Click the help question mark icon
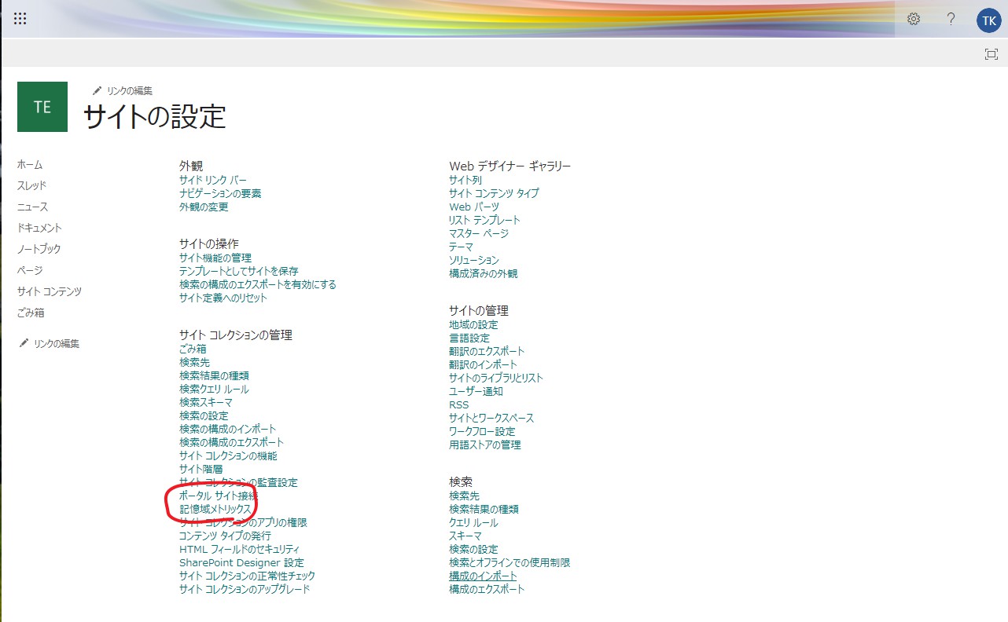 (x=951, y=19)
